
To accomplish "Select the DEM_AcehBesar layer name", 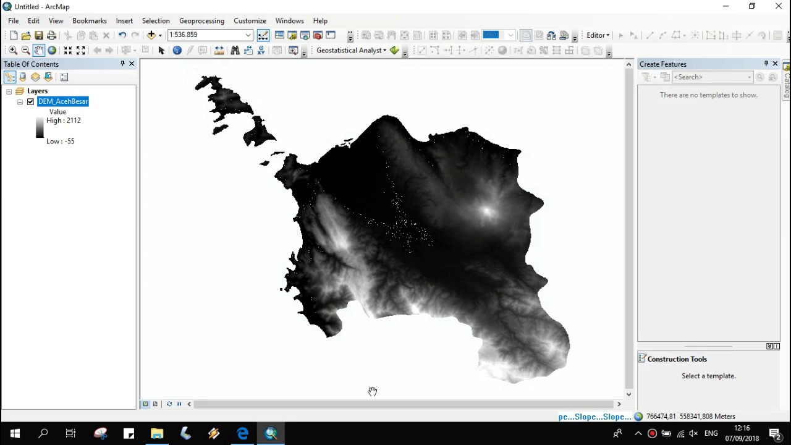I will click(63, 101).
